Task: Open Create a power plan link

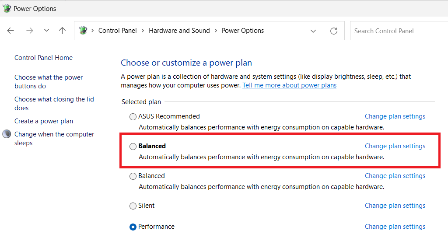Action: pos(44,121)
